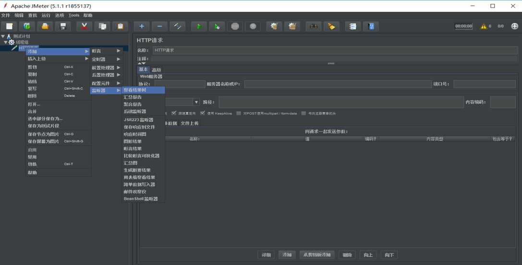Choose 禁用 in the context menu
Screen dimensions: 522x265
click(x=58, y=157)
